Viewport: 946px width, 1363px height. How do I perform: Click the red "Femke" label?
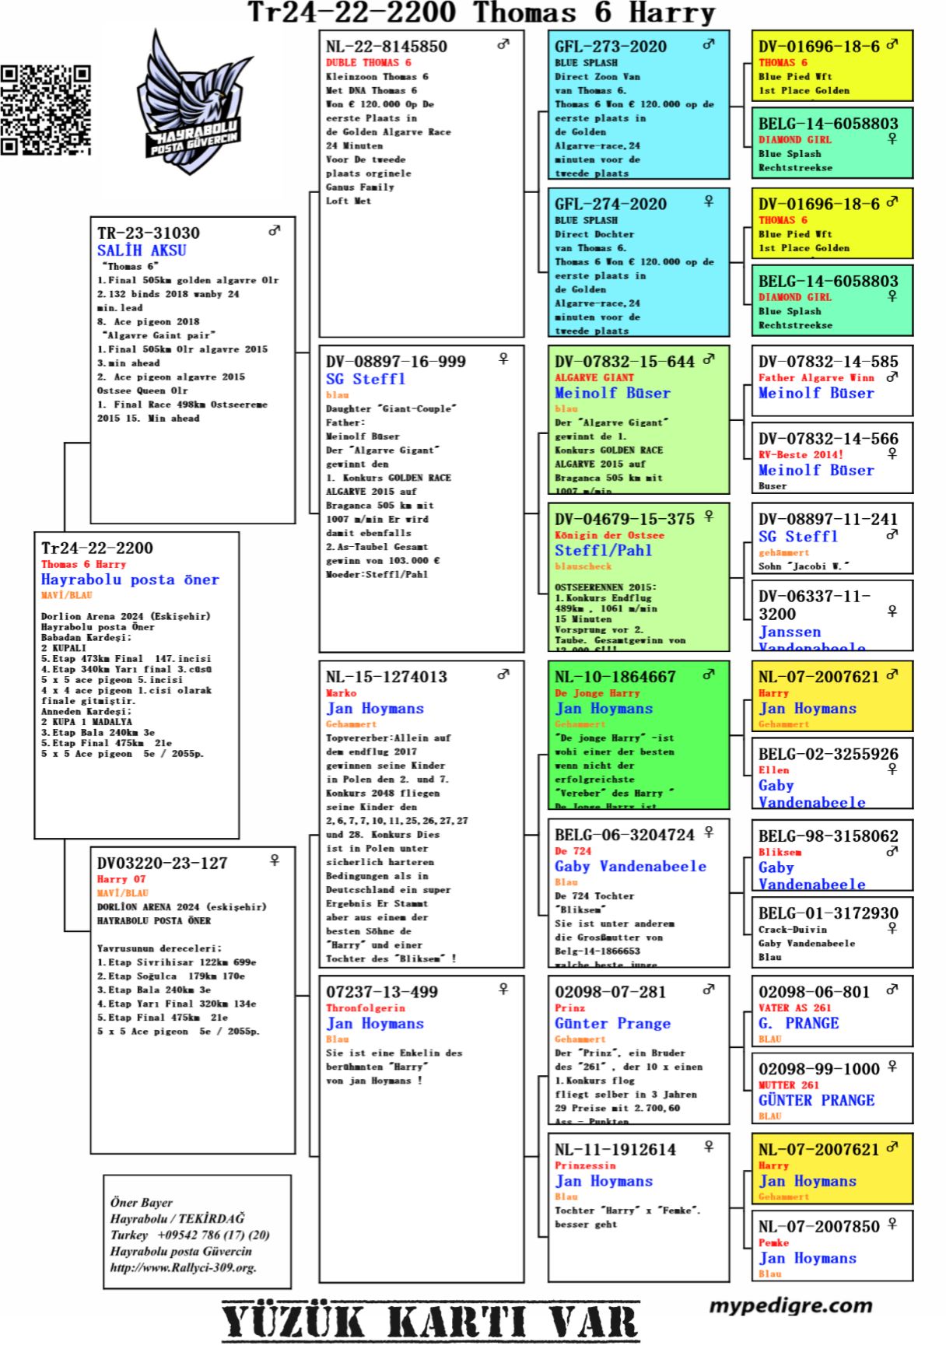(x=774, y=1242)
